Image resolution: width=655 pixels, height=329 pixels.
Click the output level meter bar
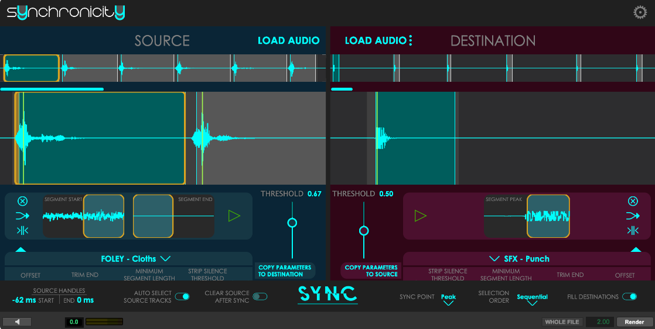pyautogui.click(x=104, y=321)
